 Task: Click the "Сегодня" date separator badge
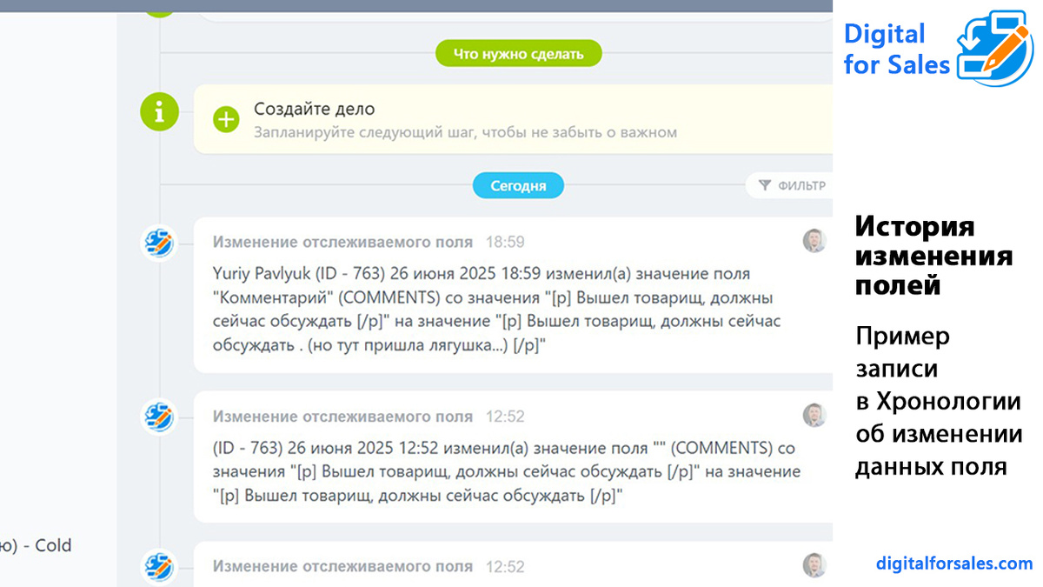coord(518,184)
